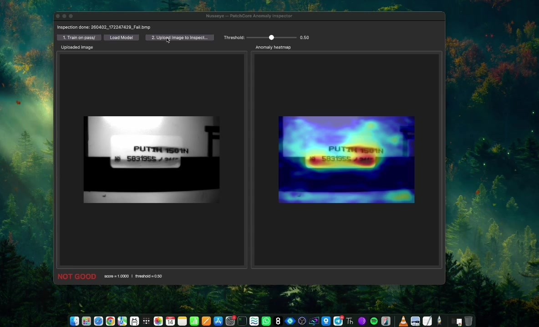
Task: Open Google Chrome from the dock
Action: pyautogui.click(x=110, y=321)
